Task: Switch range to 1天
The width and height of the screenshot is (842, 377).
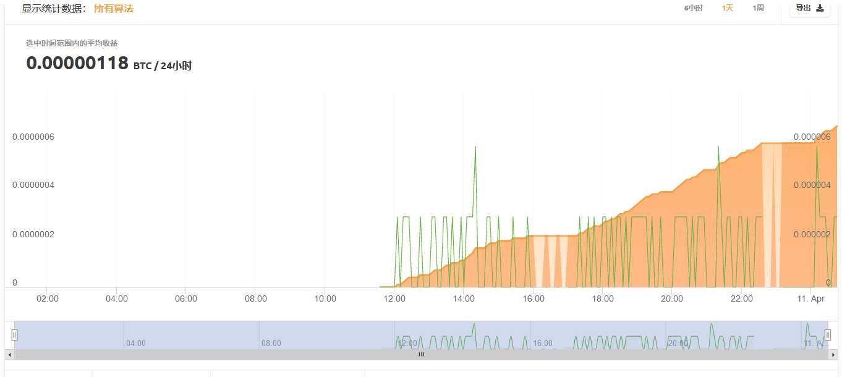Action: [x=728, y=8]
